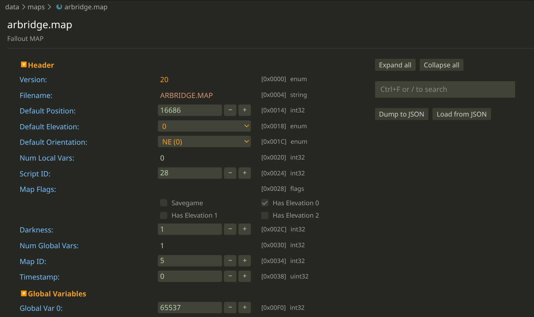Screen dimensions: 534x317
Task: Enable the Has Elevation 2 flag
Action: click(x=265, y=215)
